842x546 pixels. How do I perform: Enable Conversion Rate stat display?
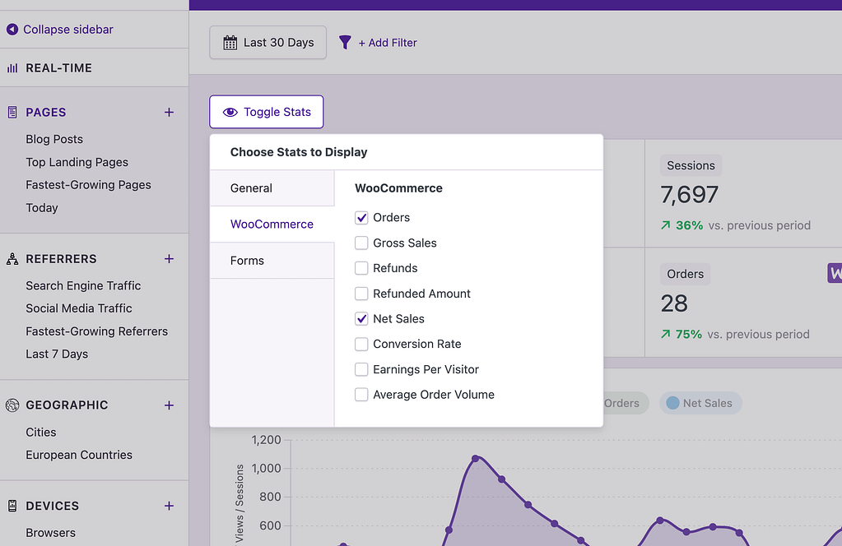[361, 344]
